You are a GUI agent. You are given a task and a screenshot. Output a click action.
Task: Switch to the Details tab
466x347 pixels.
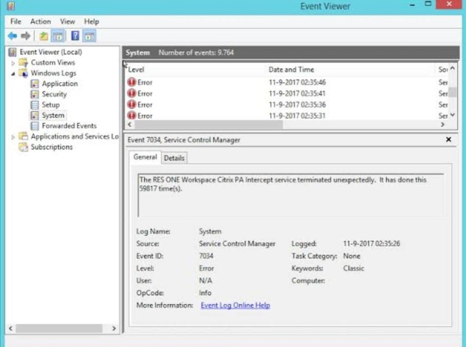click(174, 158)
